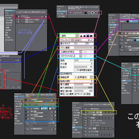Adjust the 絵の具量 slider in Ink panel
139x139 pixels.
pyautogui.click(x=40, y=113)
